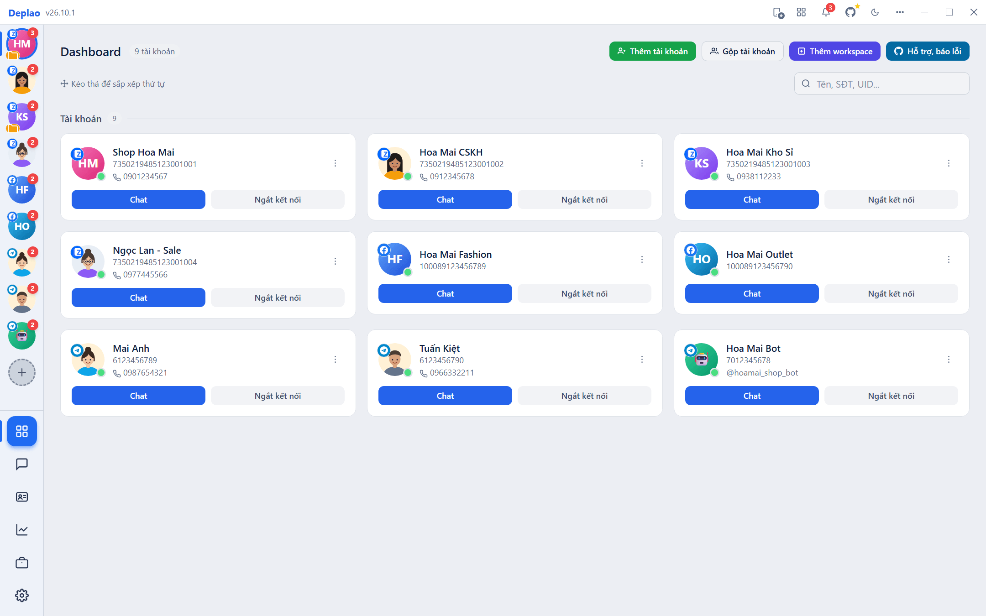This screenshot has height=616, width=986.
Task: Open Chat for Hoa Mai Outlet
Action: [752, 293]
